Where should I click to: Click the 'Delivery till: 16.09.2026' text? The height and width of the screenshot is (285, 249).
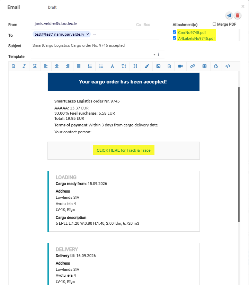pyautogui.click(x=75, y=256)
